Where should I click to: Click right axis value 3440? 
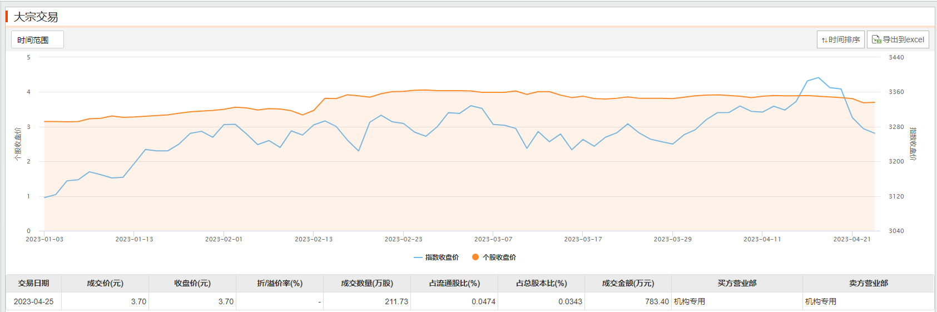pyautogui.click(x=896, y=57)
